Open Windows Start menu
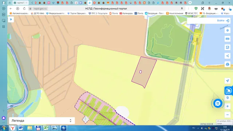This screenshot has height=131, width=233. point(4,128)
